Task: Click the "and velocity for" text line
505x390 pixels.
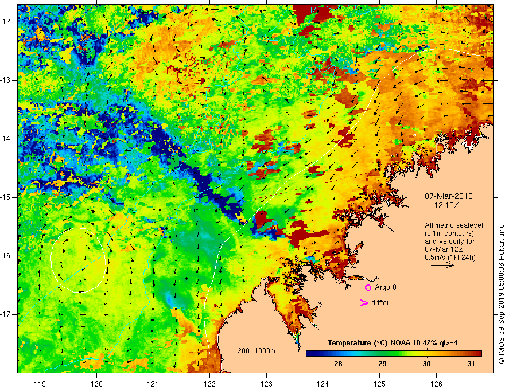Action: point(449,241)
